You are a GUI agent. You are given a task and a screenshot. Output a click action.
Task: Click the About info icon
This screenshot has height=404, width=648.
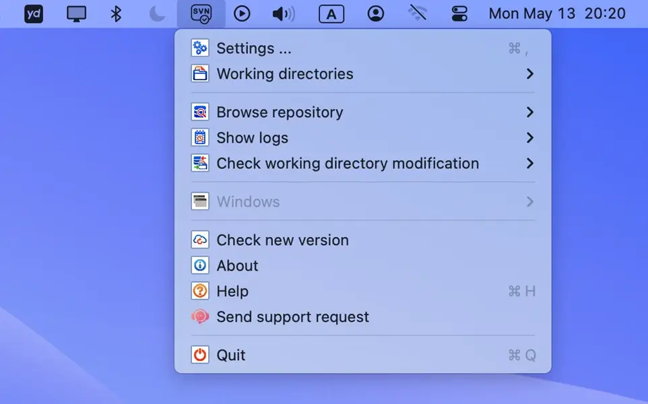pos(200,265)
